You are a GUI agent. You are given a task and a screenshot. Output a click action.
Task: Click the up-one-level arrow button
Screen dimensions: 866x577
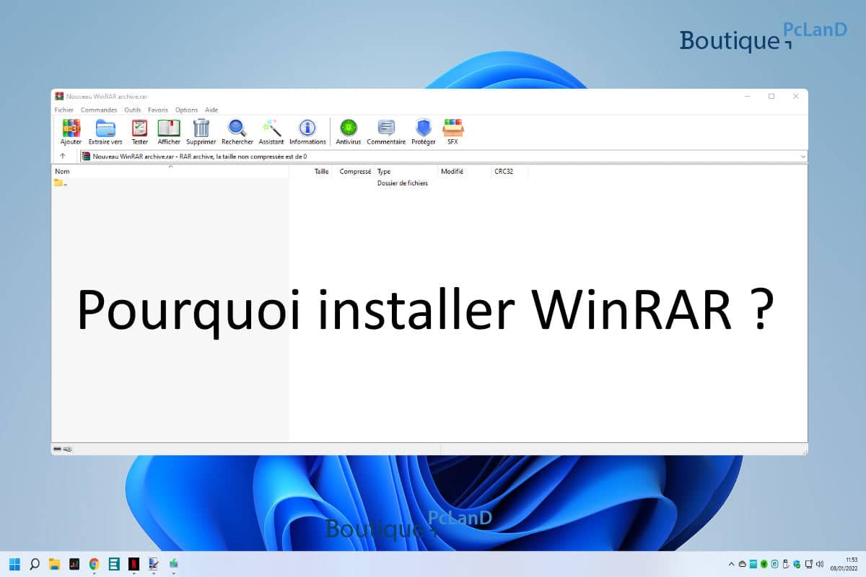pyautogui.click(x=61, y=156)
